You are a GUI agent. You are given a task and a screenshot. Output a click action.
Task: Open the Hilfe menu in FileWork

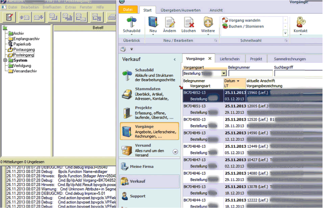point(100,7)
